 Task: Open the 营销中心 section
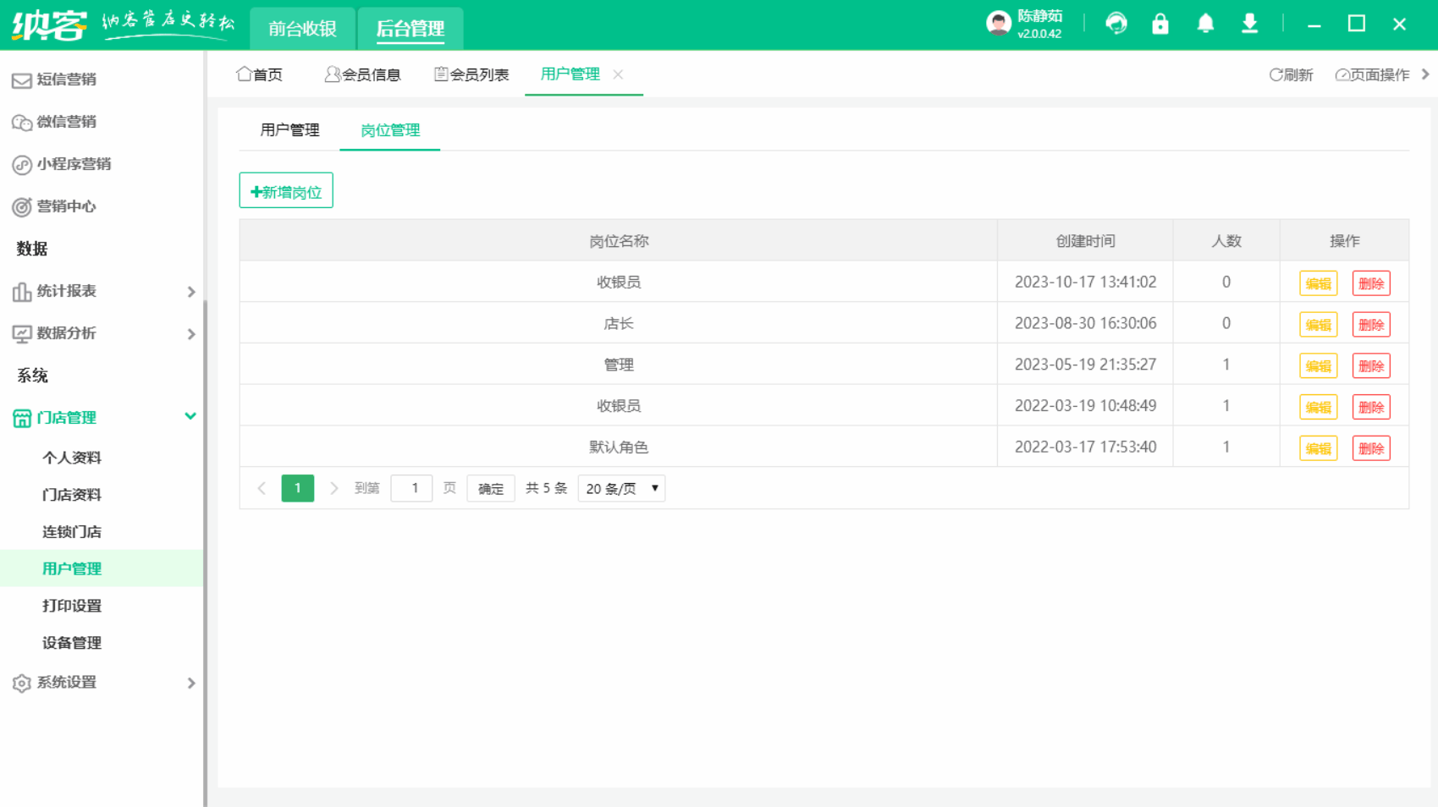(x=68, y=206)
